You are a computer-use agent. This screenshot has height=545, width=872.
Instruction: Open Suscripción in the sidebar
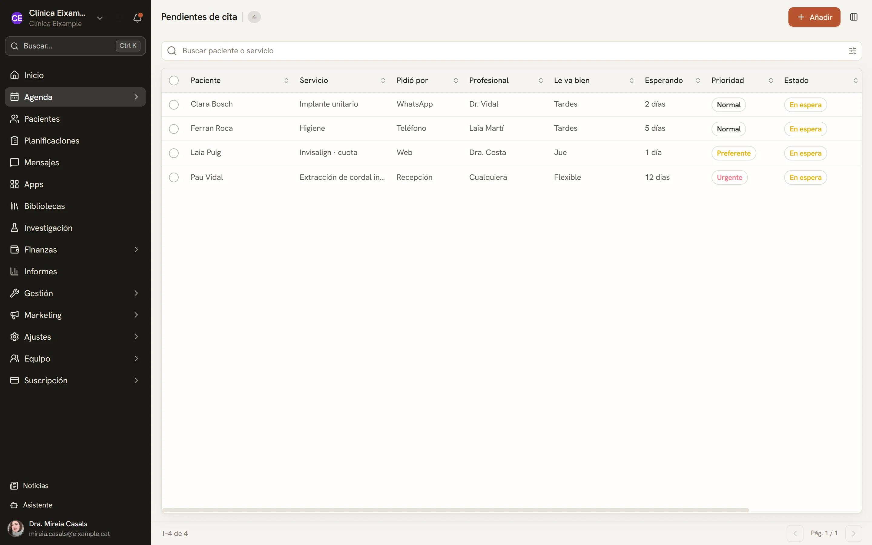pyautogui.click(x=75, y=380)
